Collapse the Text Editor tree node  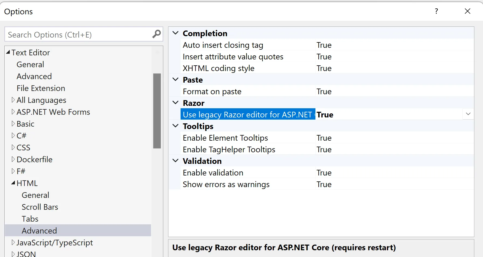point(8,52)
